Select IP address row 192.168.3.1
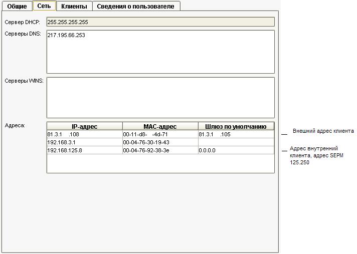This screenshot has width=357, height=254. pos(84,142)
